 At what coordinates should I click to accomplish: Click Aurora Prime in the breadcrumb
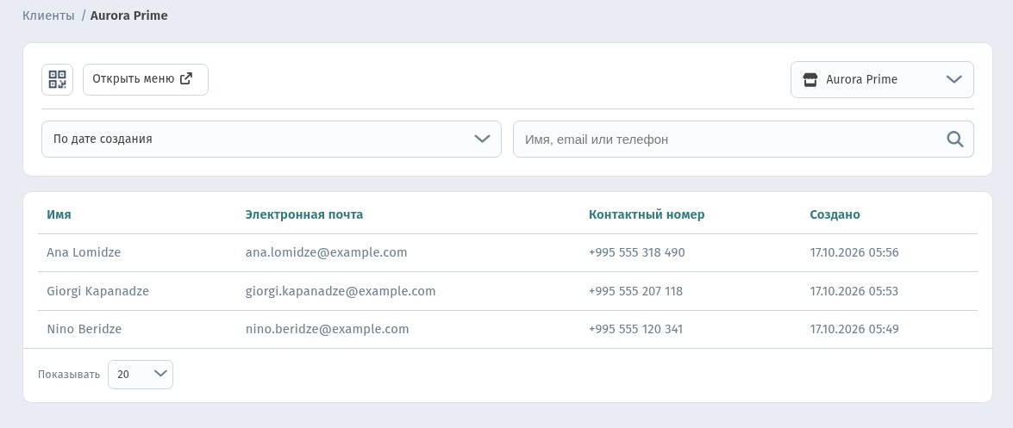(x=128, y=16)
